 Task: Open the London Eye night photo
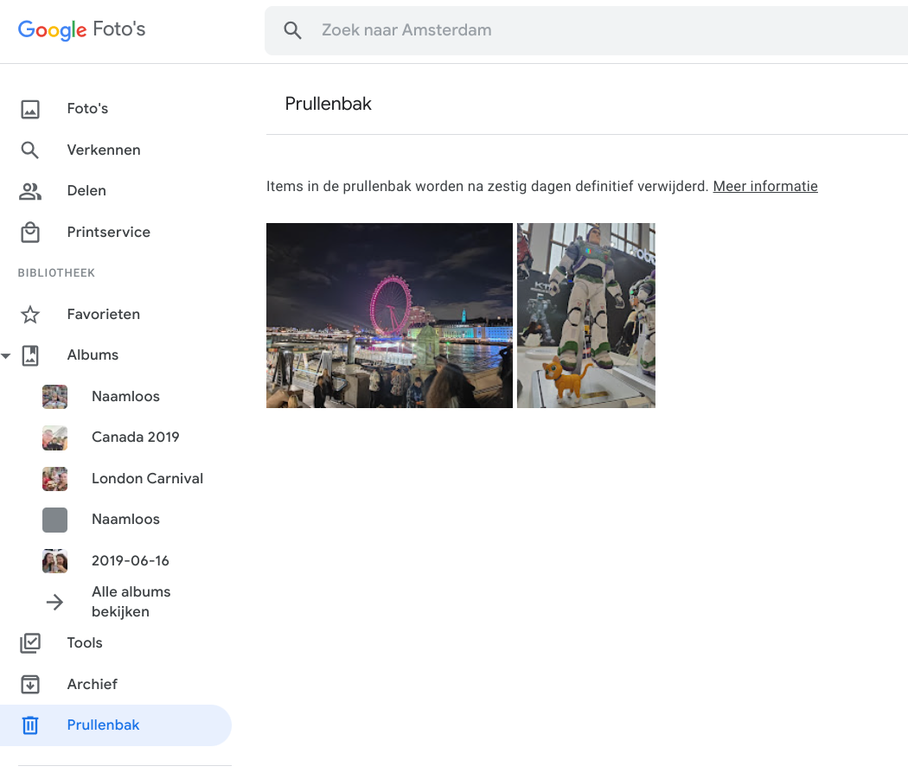(x=389, y=316)
